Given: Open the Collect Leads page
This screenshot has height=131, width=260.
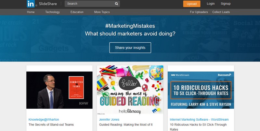Looking at the screenshot, I should (x=221, y=12).
